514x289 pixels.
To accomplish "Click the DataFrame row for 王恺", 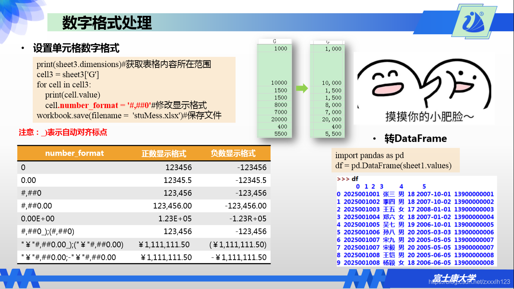I will [415, 255].
